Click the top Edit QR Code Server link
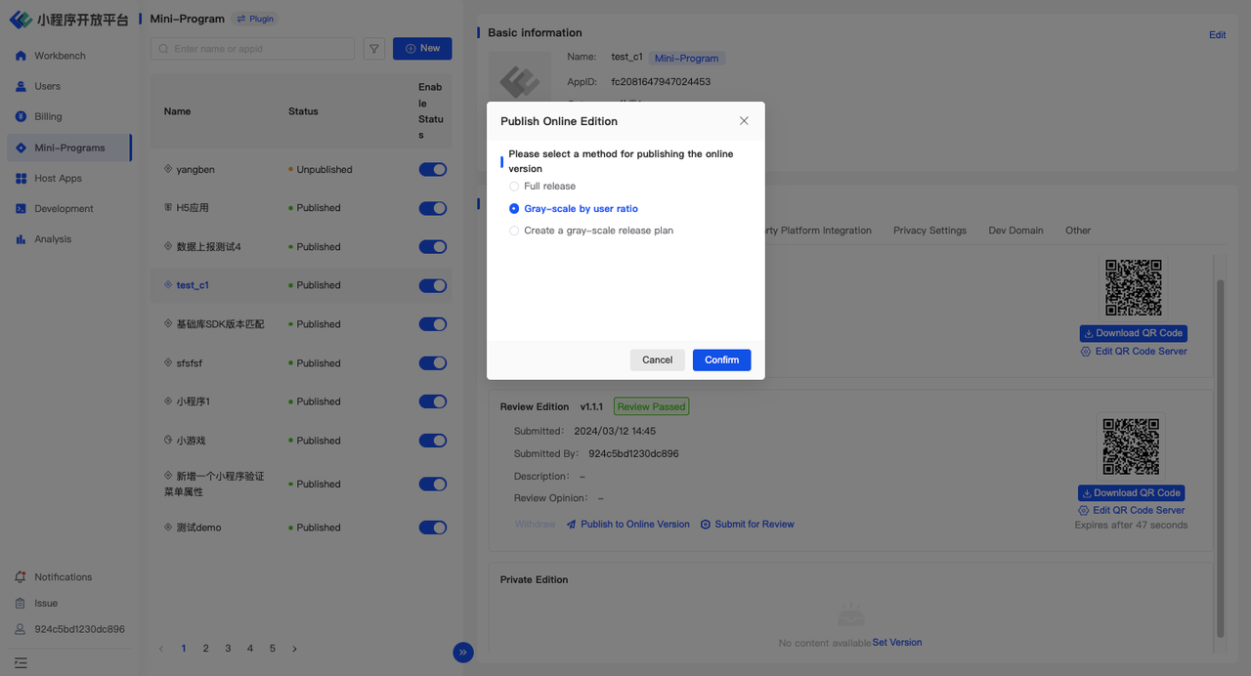This screenshot has width=1251, height=676. (1134, 352)
